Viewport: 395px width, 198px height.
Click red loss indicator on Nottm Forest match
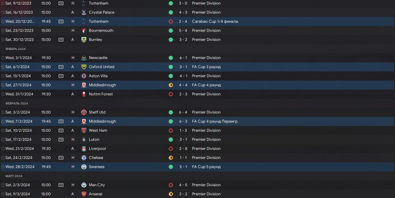[171, 94]
